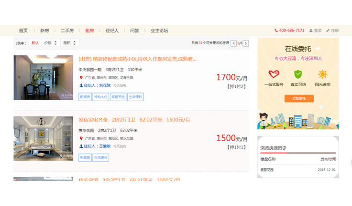352x206 pixels.
Task: Click location pin icon on 1700元 listing
Action: (81, 78)
